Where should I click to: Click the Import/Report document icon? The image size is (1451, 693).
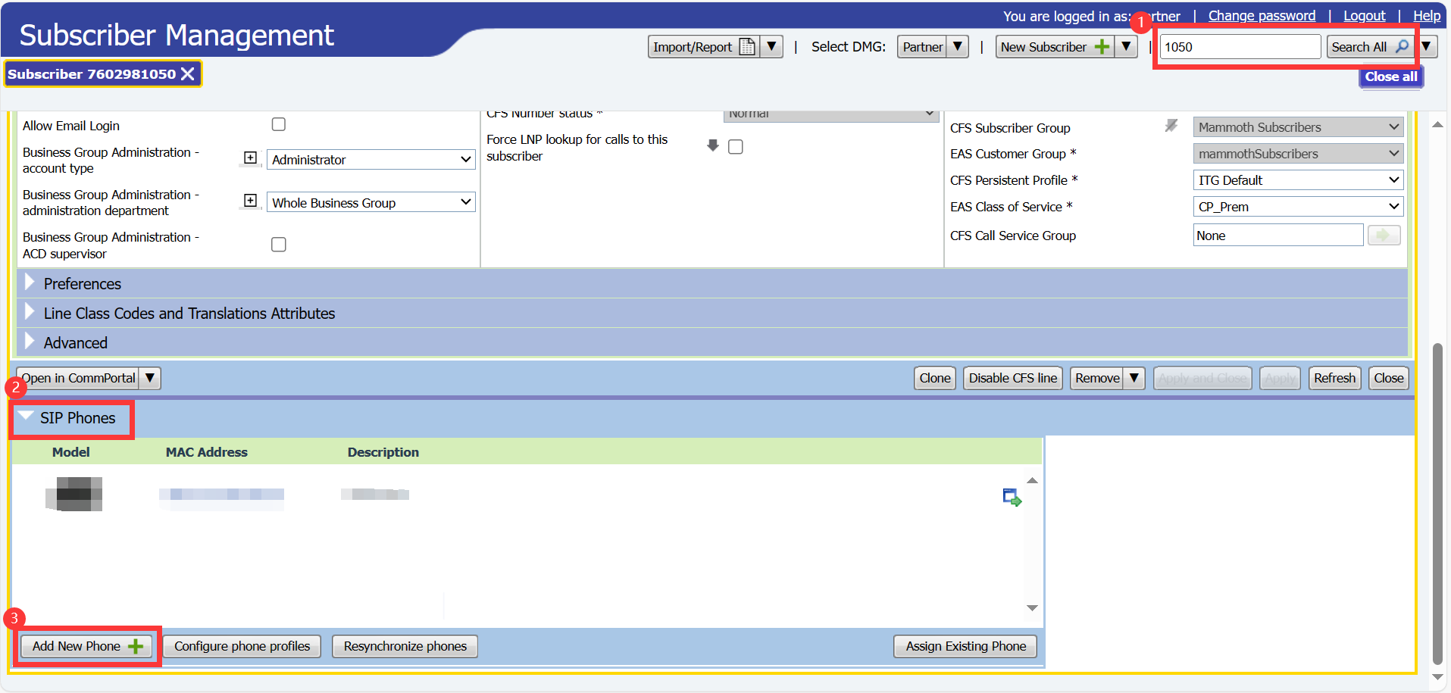click(x=747, y=47)
